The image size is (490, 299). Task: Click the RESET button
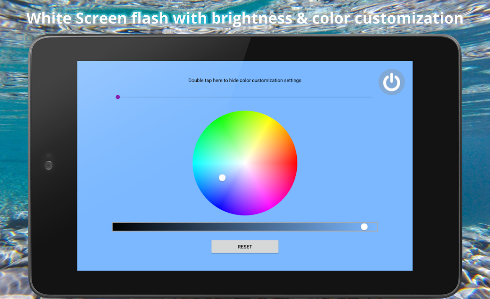tap(245, 247)
